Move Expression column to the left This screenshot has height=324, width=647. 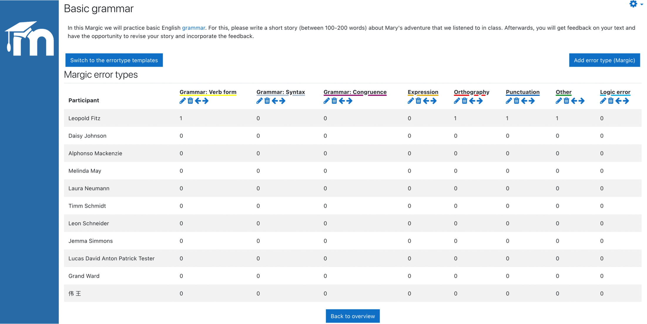coord(426,101)
